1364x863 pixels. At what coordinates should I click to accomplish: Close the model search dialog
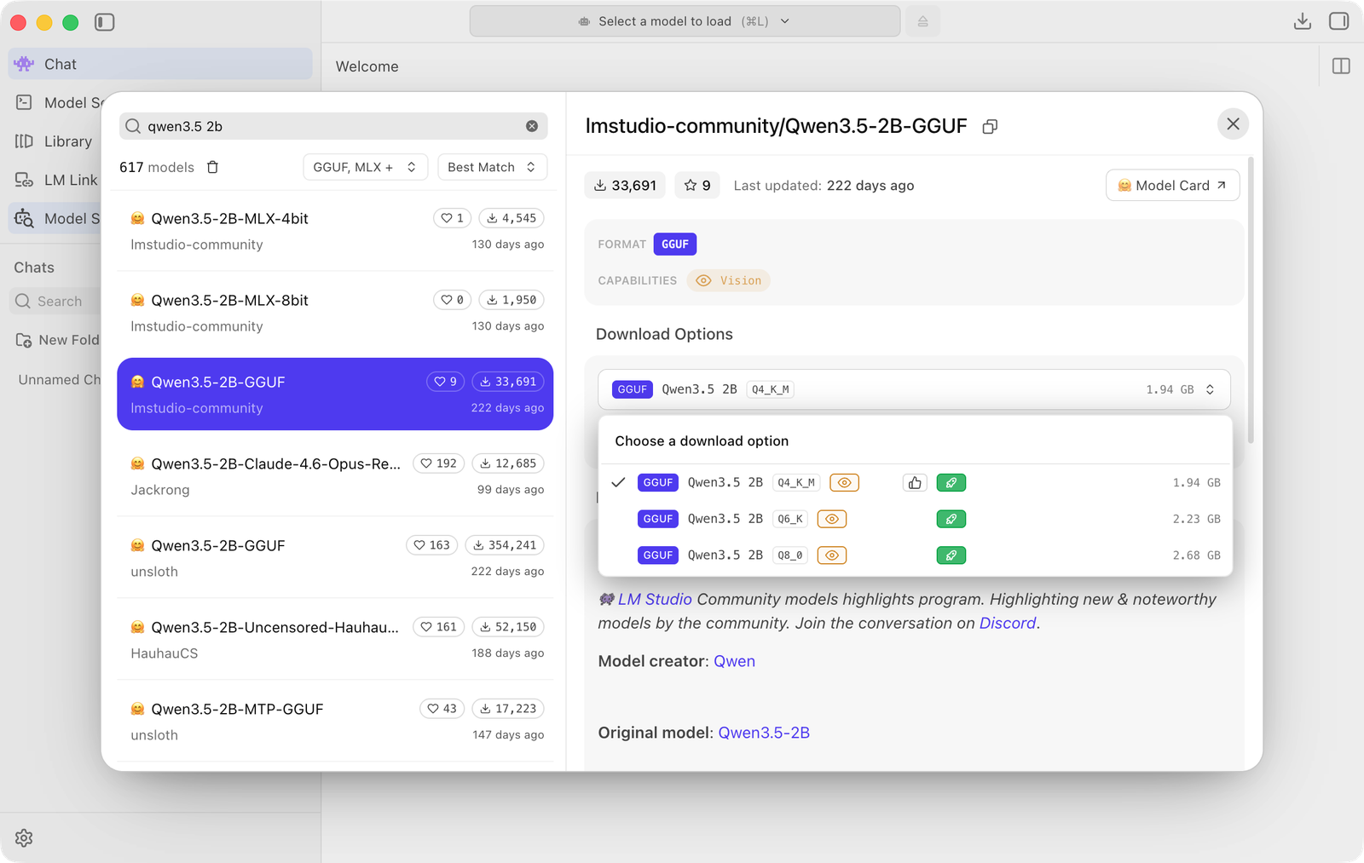[1233, 124]
